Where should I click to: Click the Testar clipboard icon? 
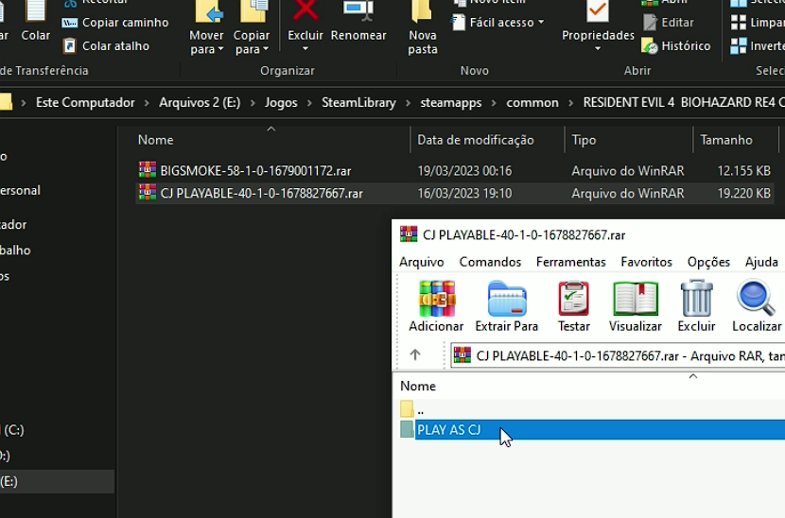click(574, 299)
